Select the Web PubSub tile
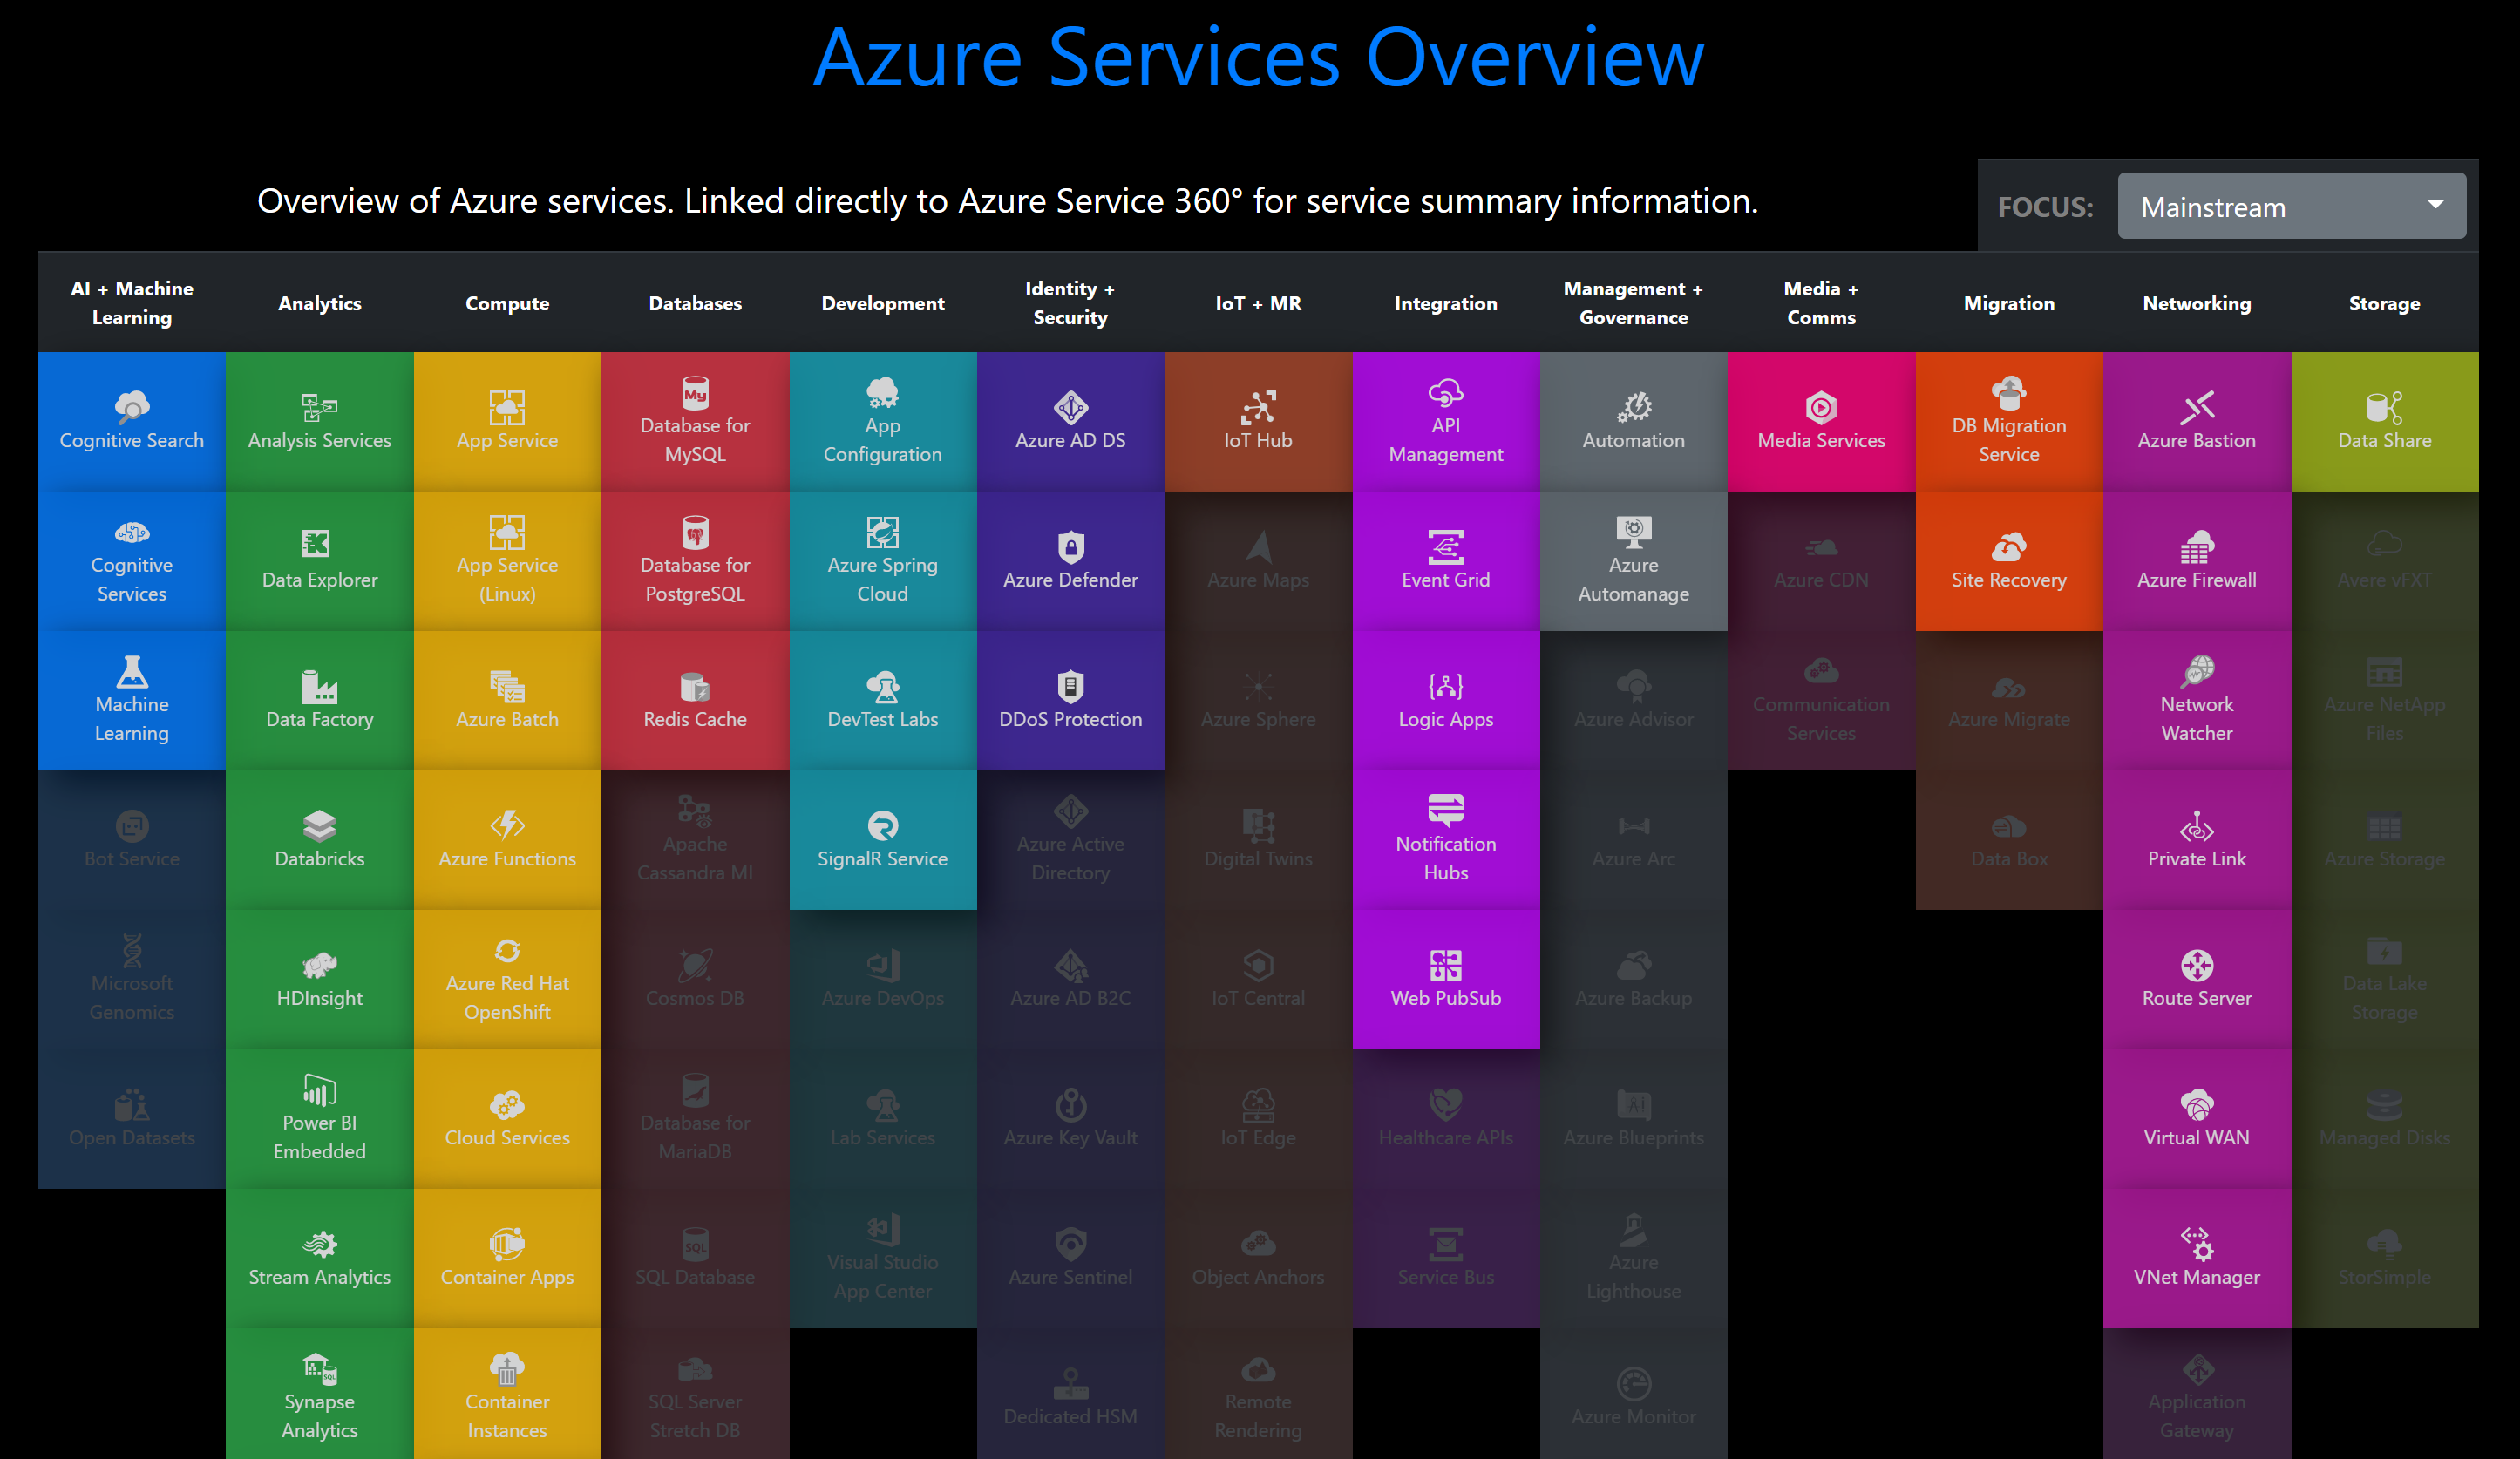 point(1446,979)
